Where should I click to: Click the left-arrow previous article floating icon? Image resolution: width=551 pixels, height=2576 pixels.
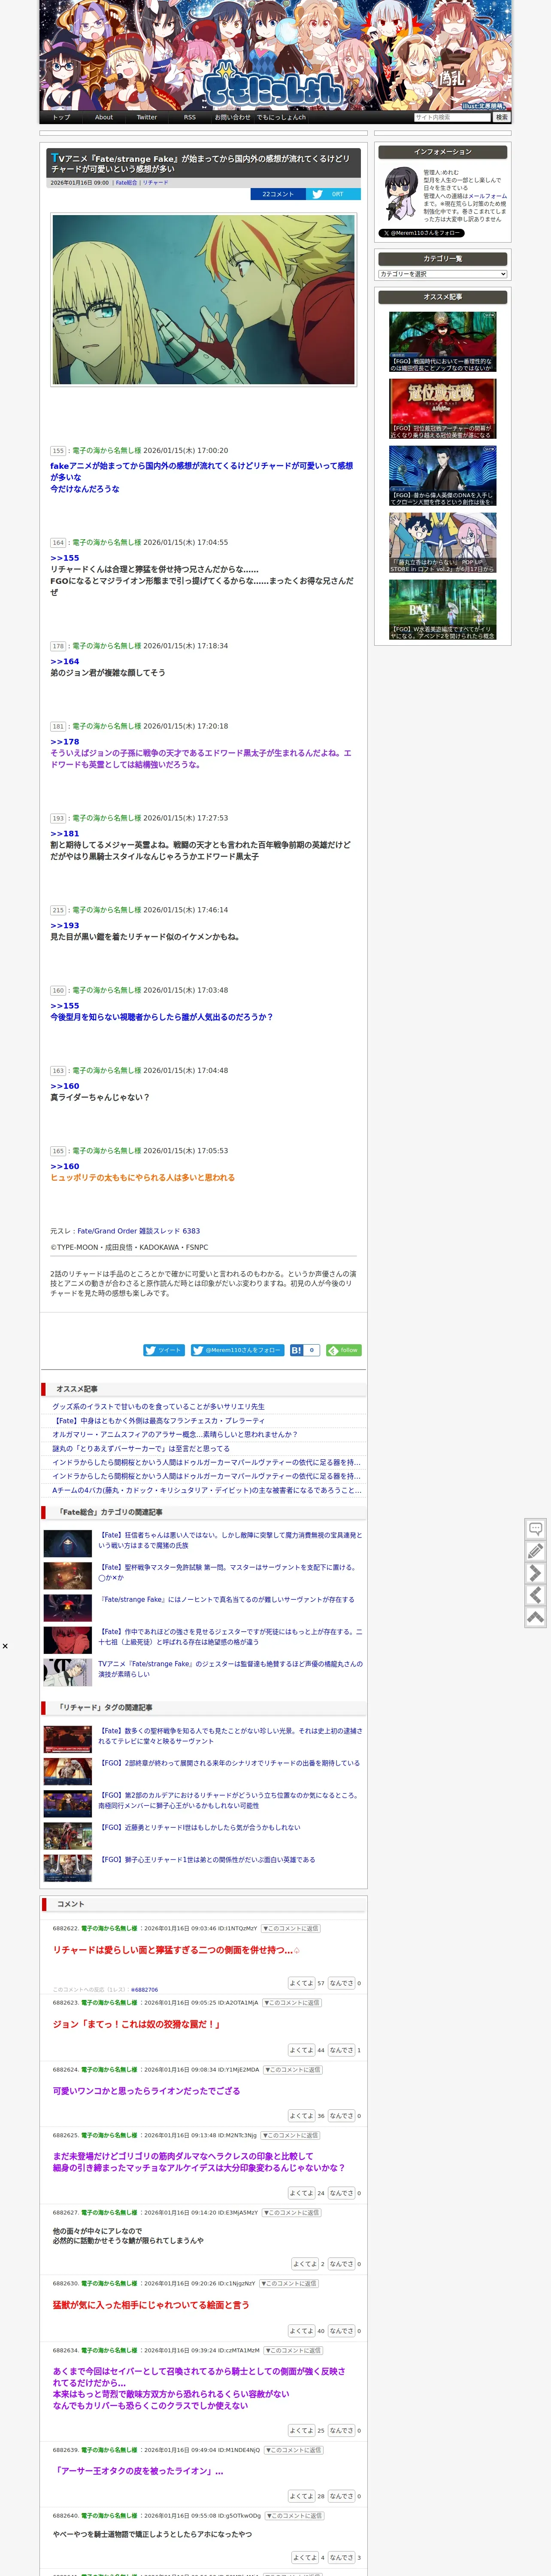click(x=535, y=1595)
